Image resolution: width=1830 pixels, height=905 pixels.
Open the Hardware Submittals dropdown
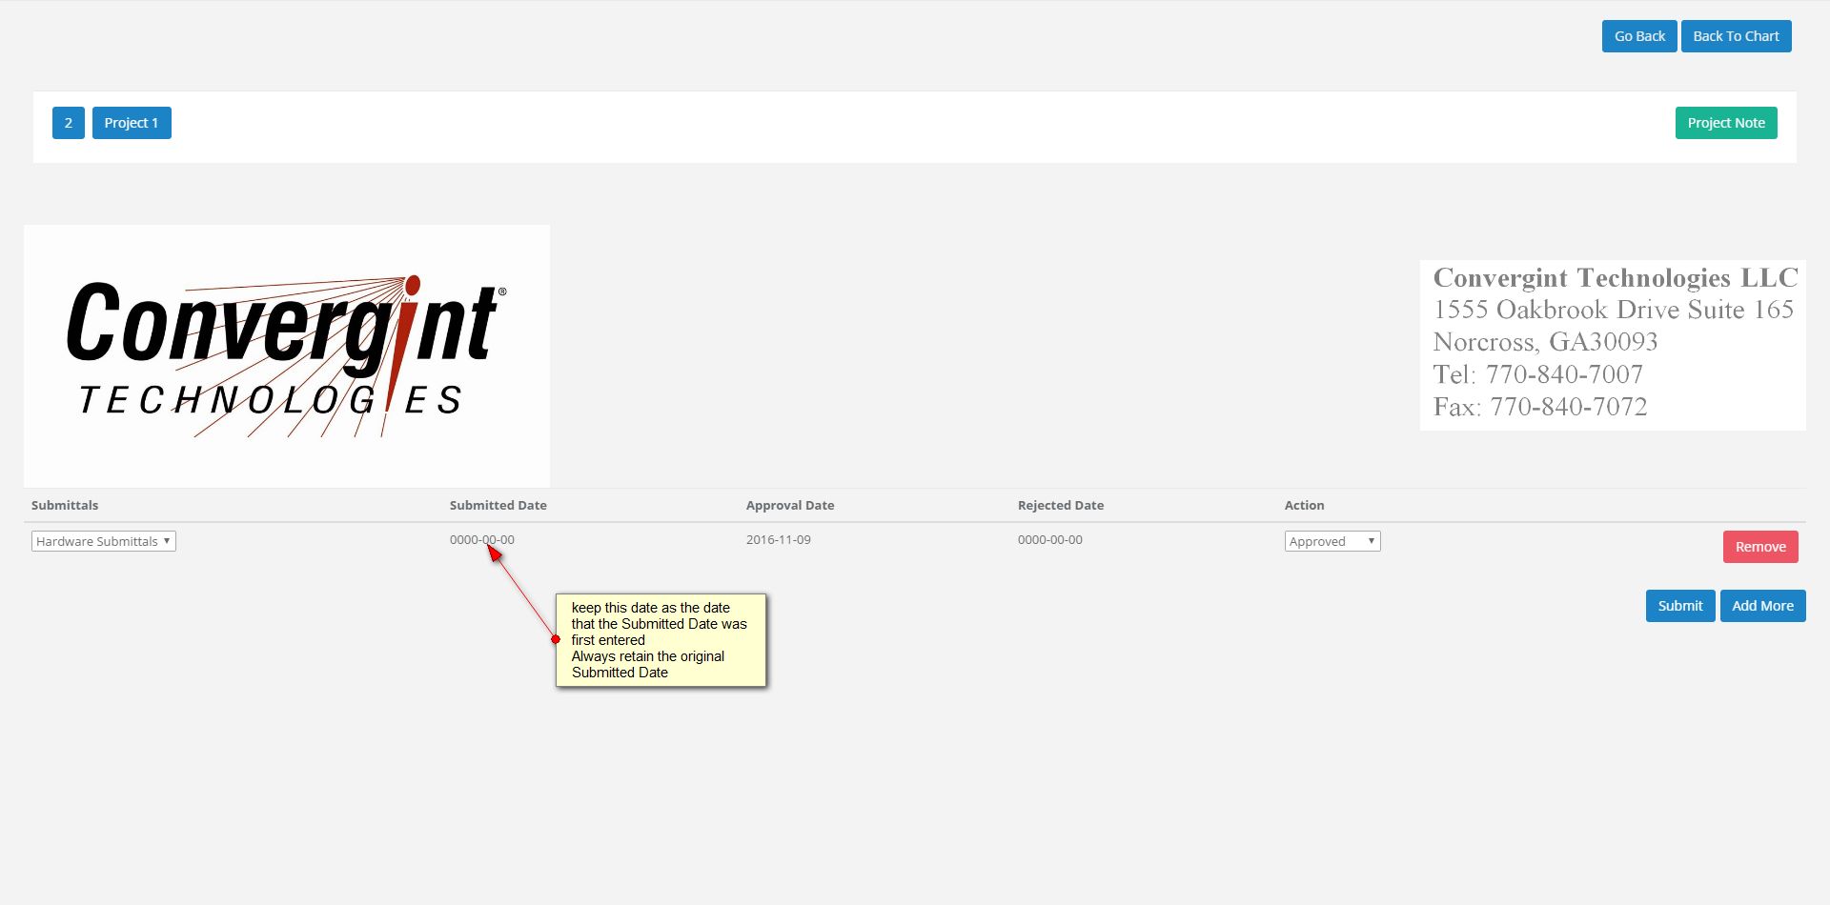[x=104, y=541]
